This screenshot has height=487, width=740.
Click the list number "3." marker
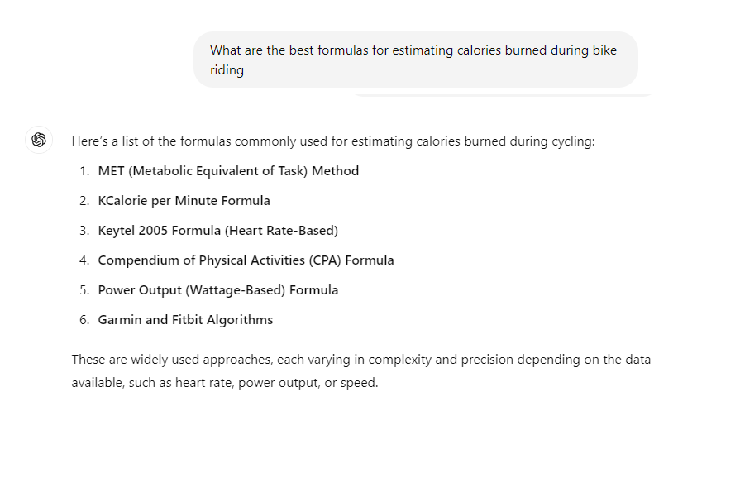click(x=84, y=231)
